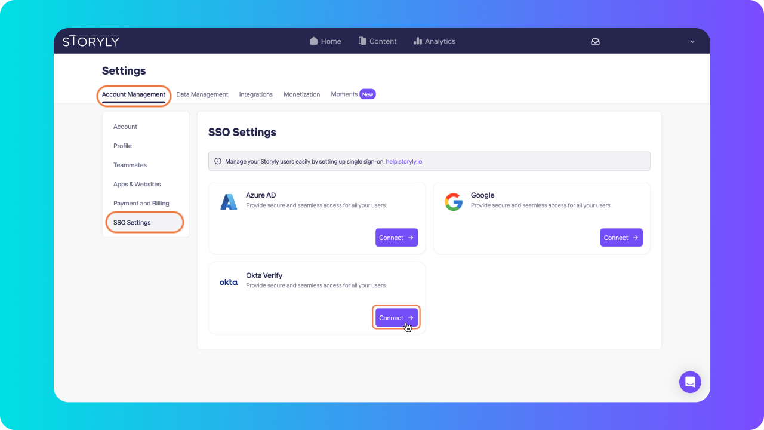This screenshot has width=764, height=430.
Task: Click the Azure AD card title
Action: click(x=261, y=195)
